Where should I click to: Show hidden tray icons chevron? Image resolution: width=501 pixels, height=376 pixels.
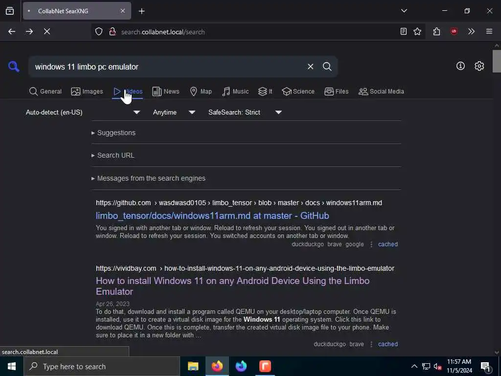(x=414, y=366)
